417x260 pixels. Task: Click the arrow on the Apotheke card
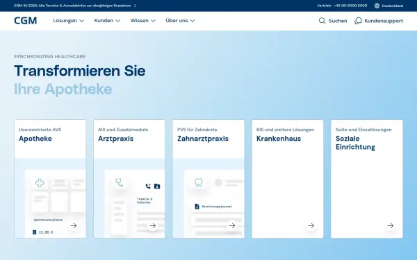tap(74, 225)
